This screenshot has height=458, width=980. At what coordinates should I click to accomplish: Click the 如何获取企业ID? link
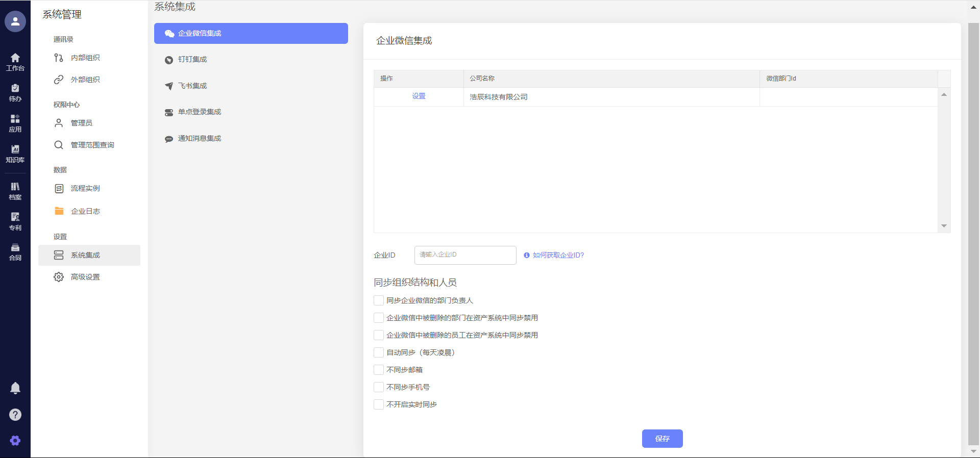pyautogui.click(x=558, y=255)
